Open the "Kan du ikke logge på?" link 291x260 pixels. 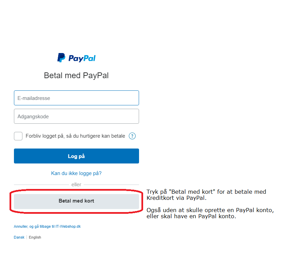click(x=76, y=173)
